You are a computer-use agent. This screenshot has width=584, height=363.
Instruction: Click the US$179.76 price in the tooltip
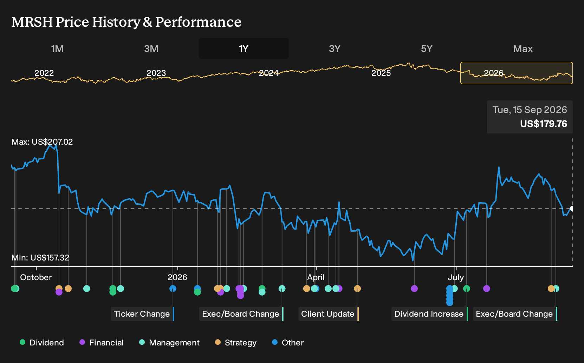click(x=544, y=124)
